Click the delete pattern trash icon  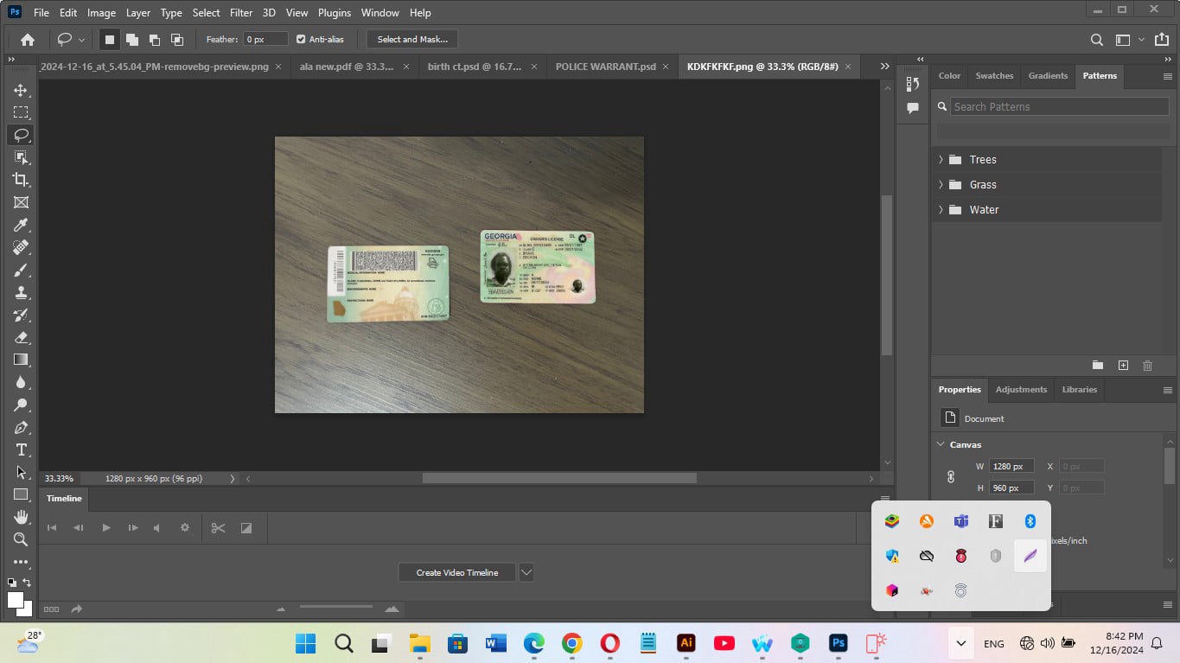[x=1148, y=366]
